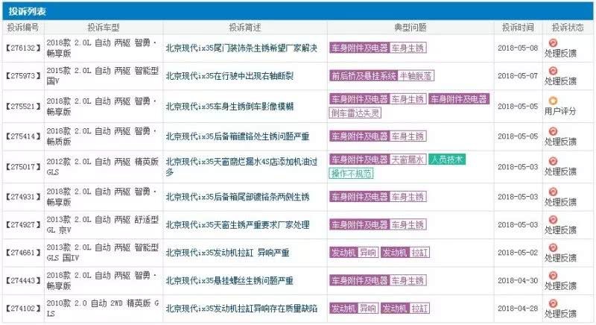
Task: Click the green 人员技术 tag
Action: pyautogui.click(x=447, y=160)
